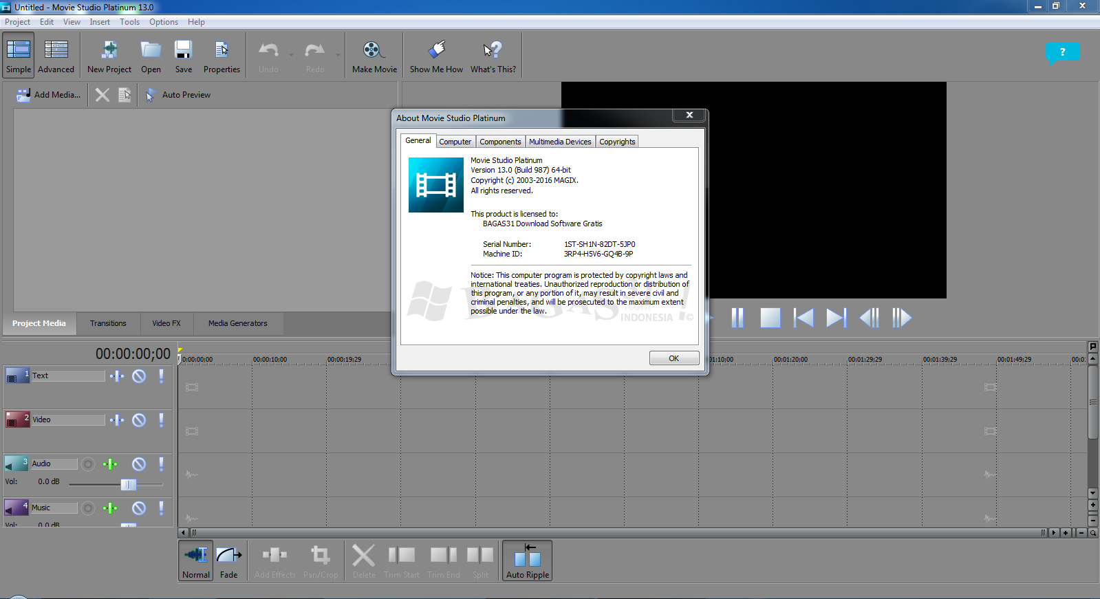Click the blue help speech bubble

click(x=1062, y=52)
